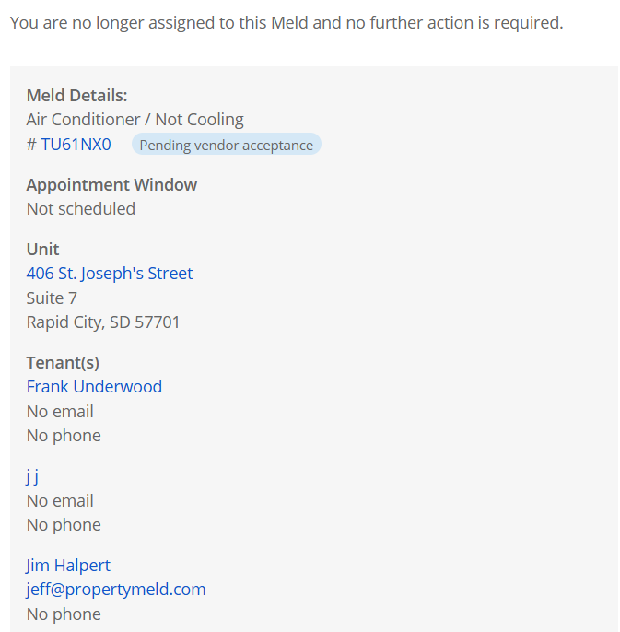Screen dimensions: 620x632
Task: Open the tenant link named j j
Action: [32, 476]
